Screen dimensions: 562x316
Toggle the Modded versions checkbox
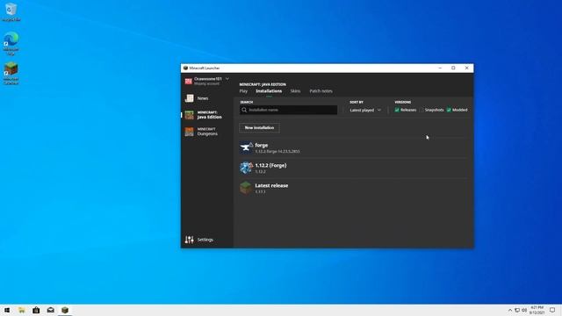click(x=449, y=110)
